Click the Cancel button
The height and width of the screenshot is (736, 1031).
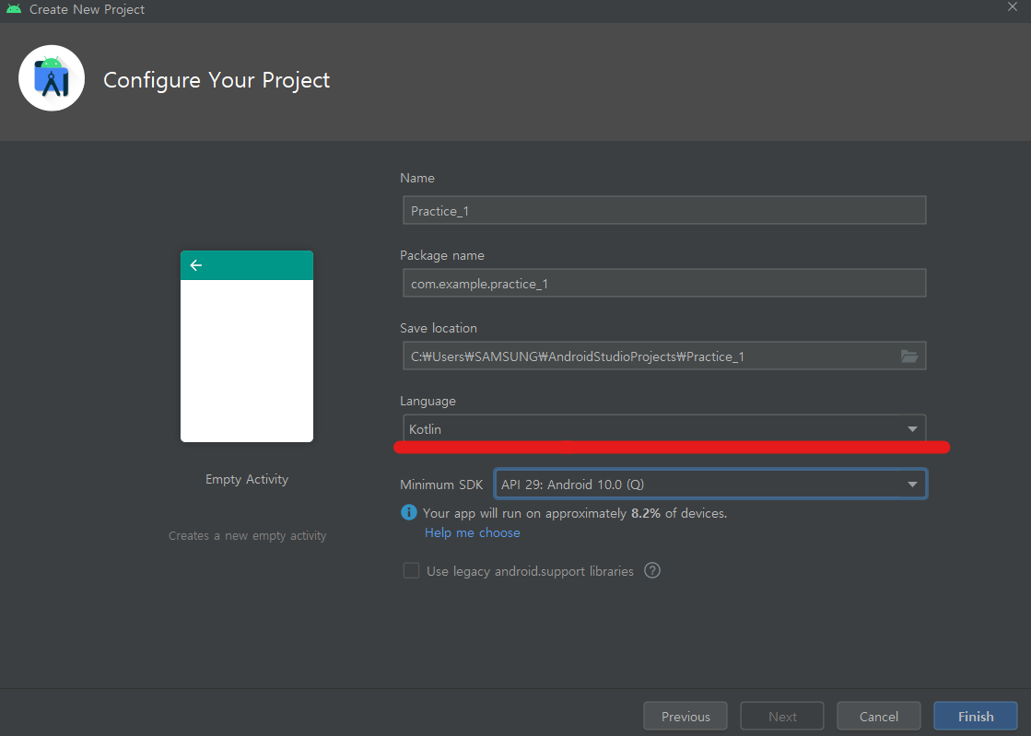coord(878,717)
